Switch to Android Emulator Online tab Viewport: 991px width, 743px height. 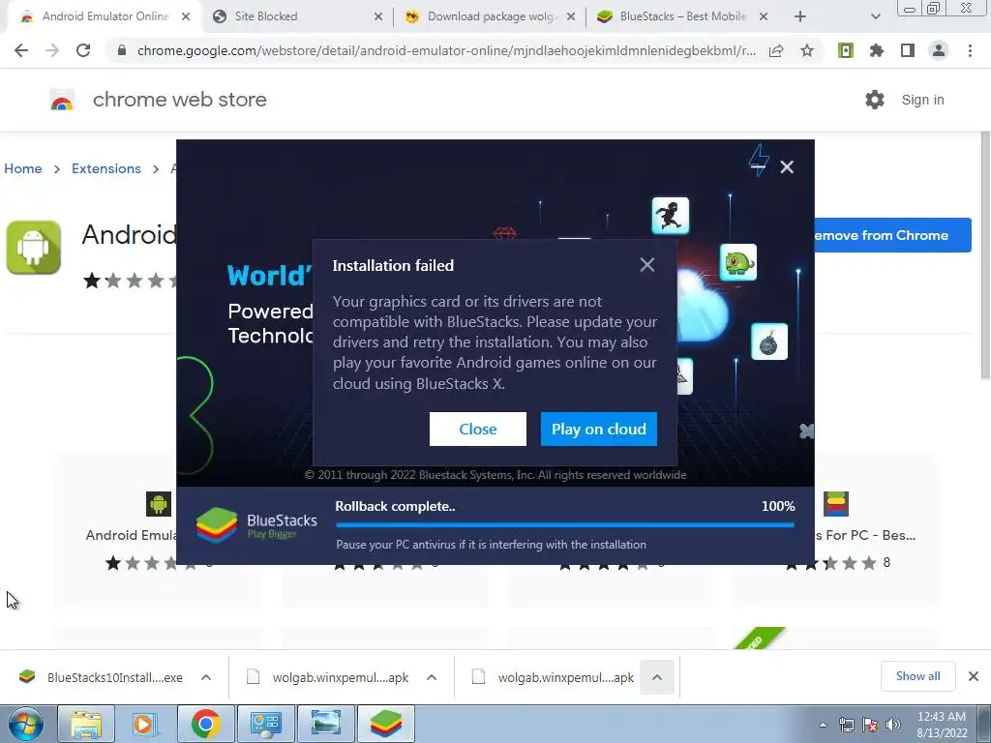105,16
